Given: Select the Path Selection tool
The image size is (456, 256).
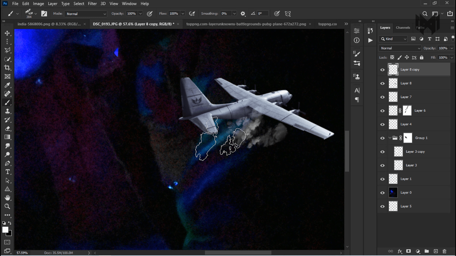Looking at the screenshot, I should pos(7,181).
